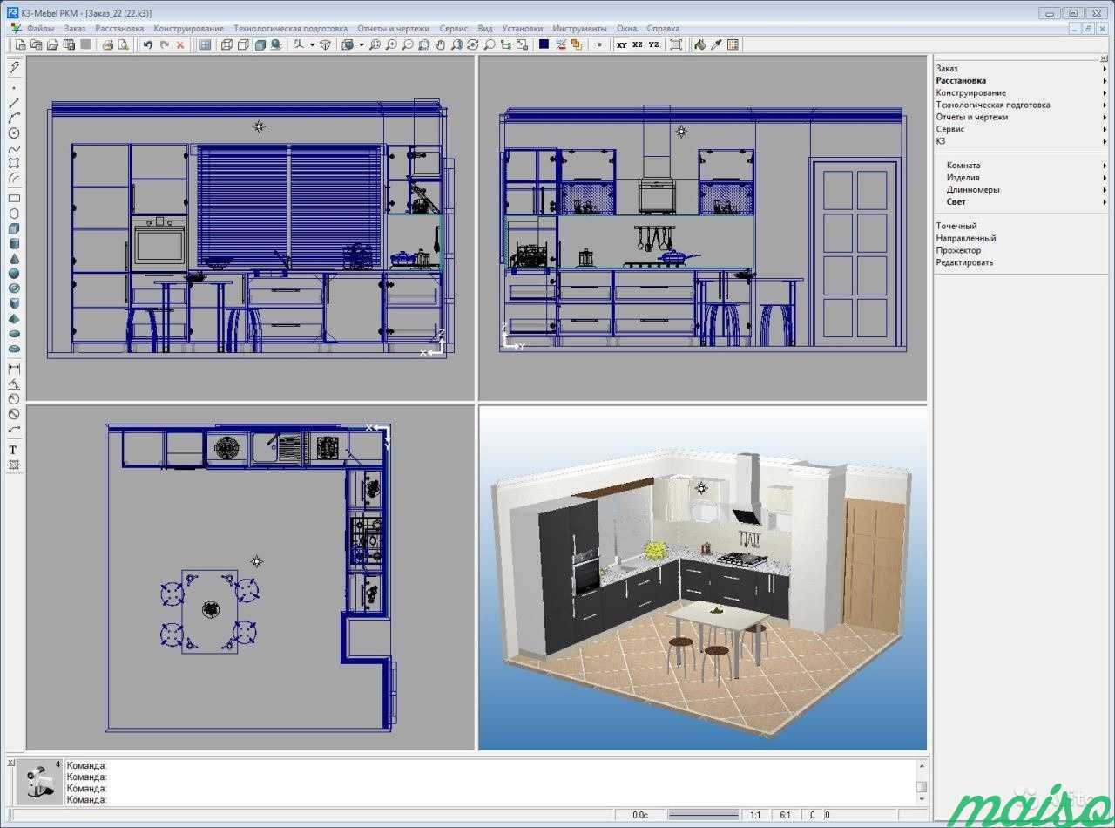The image size is (1115, 828).
Task: Select wireframe cube display mode
Action: (x=226, y=44)
